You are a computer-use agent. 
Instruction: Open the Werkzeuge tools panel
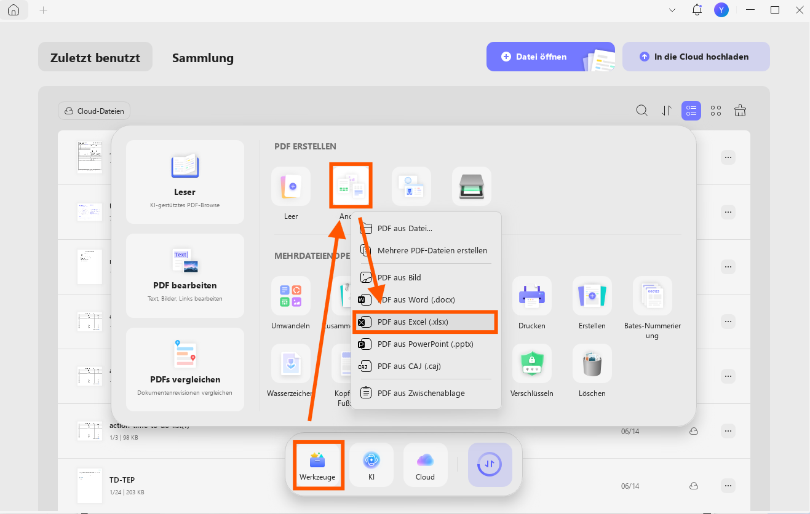(x=317, y=465)
